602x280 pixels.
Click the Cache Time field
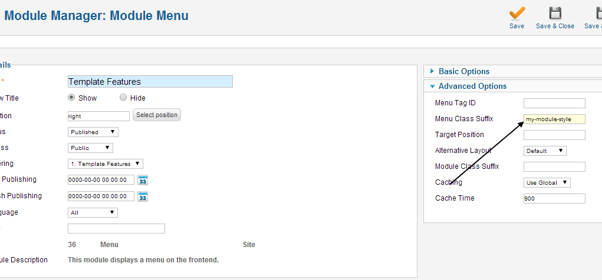(x=554, y=198)
